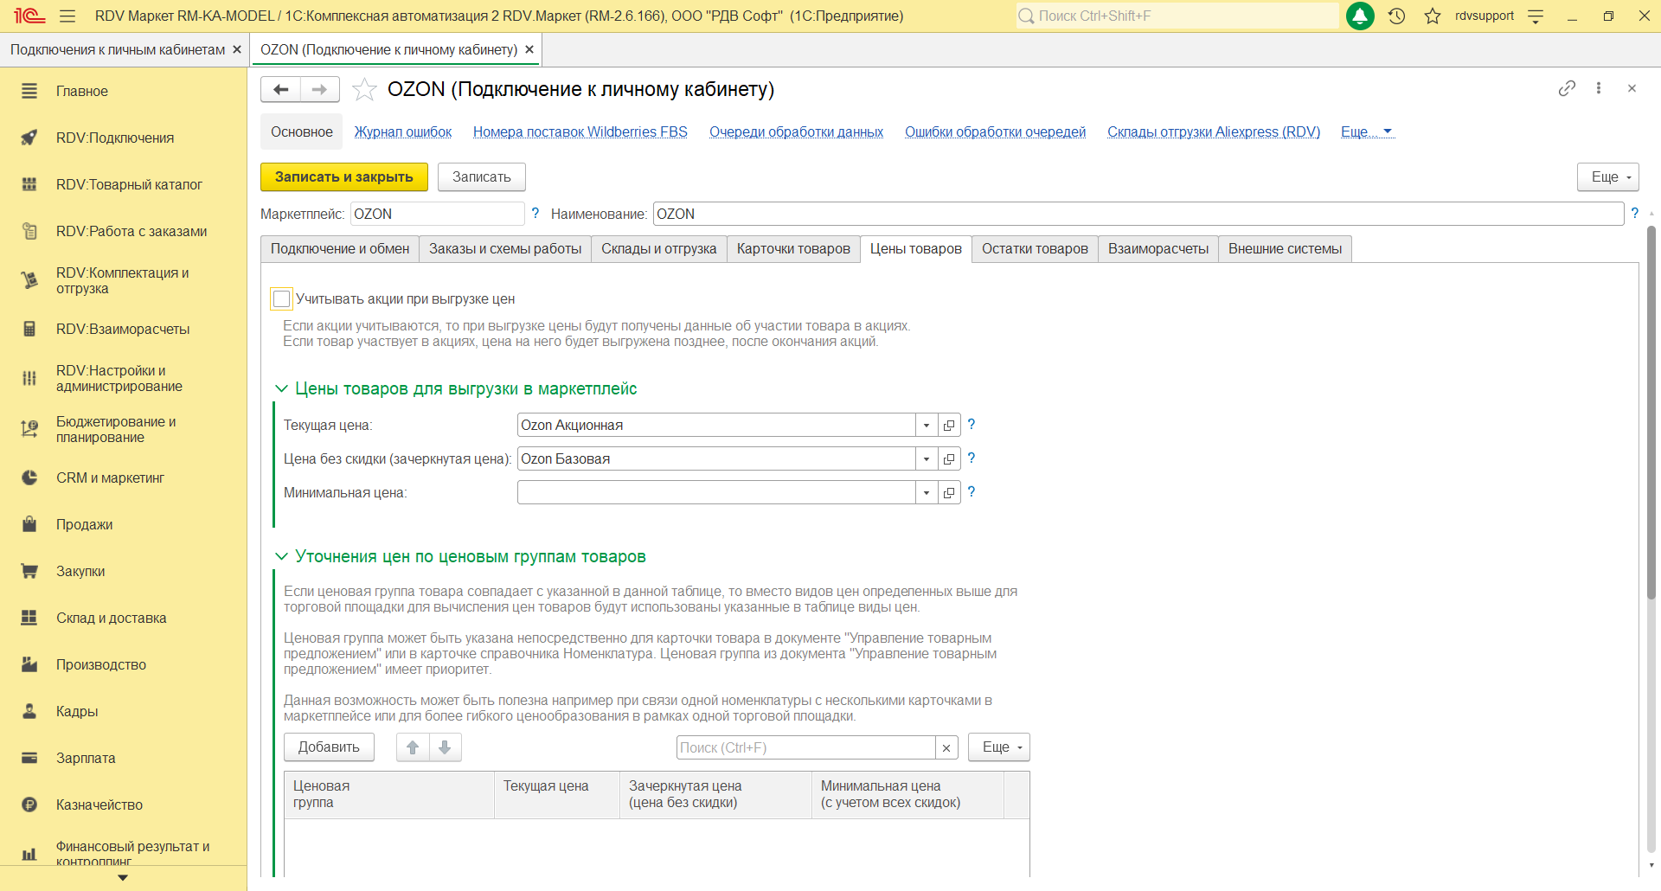Open the history clock icon
The image size is (1661, 891).
click(x=1396, y=16)
